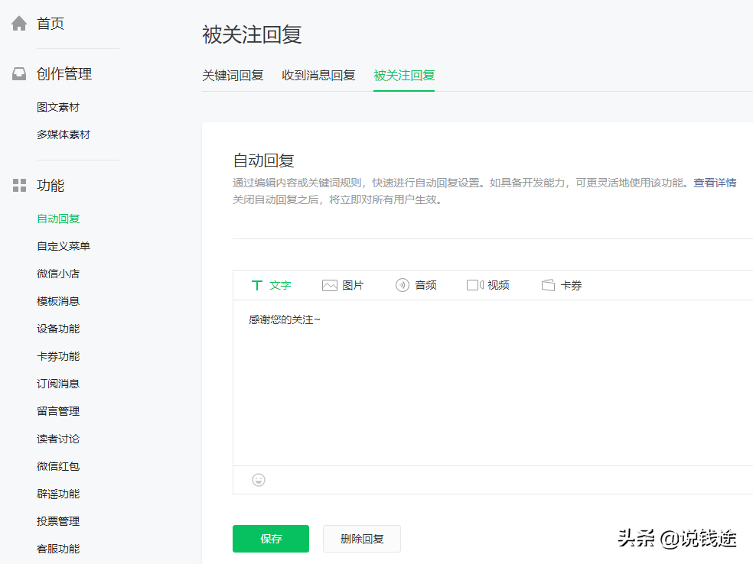Click the 首页 home icon in the sidebar
The height and width of the screenshot is (564, 753).
(x=18, y=22)
